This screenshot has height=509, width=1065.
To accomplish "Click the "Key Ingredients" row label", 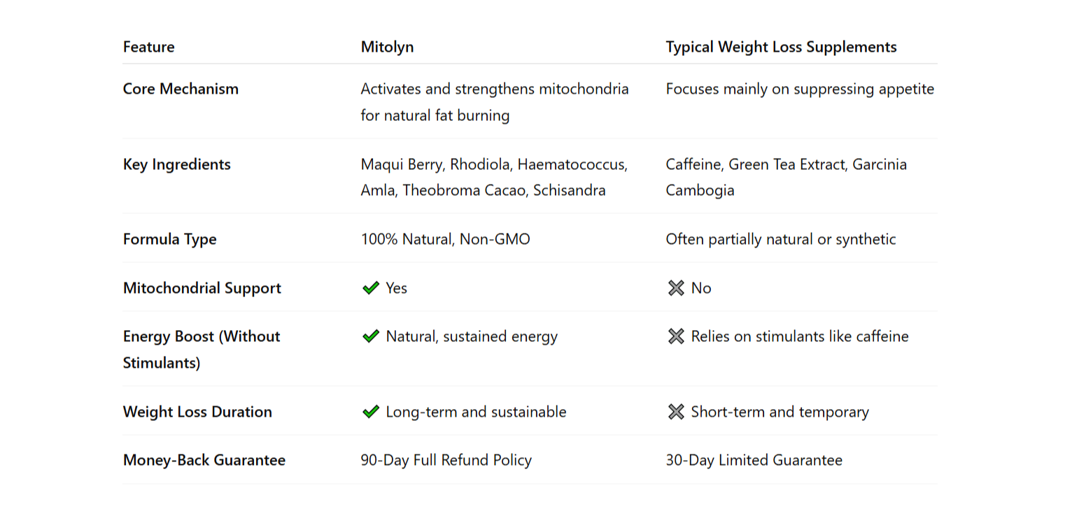I will point(176,164).
